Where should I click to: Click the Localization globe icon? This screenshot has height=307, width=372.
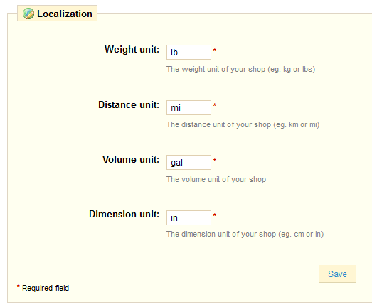(28, 14)
